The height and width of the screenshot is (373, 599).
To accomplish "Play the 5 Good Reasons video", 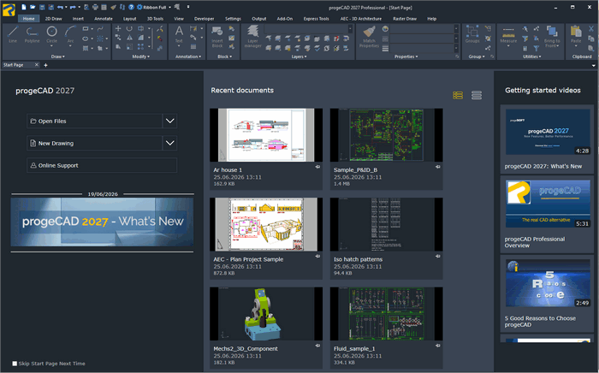I will click(548, 283).
